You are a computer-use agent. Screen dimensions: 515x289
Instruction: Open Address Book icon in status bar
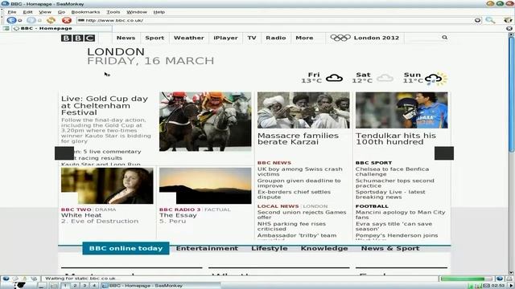(34, 279)
